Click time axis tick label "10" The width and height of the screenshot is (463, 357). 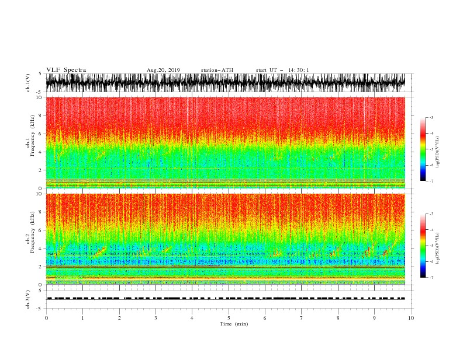(411, 318)
